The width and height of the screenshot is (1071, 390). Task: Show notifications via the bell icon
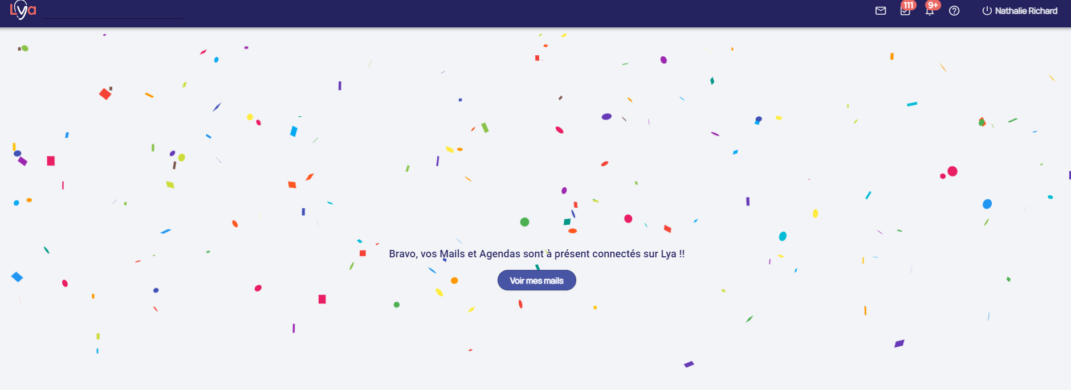coord(929,12)
